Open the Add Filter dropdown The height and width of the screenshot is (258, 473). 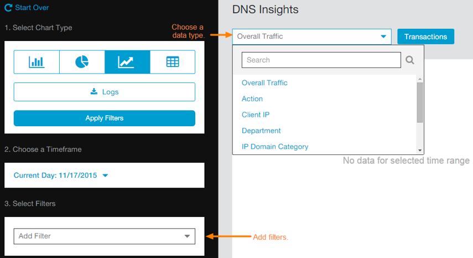click(x=104, y=236)
